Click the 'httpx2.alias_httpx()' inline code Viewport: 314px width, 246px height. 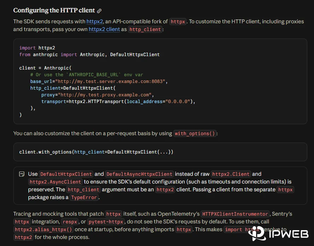pos(43,229)
